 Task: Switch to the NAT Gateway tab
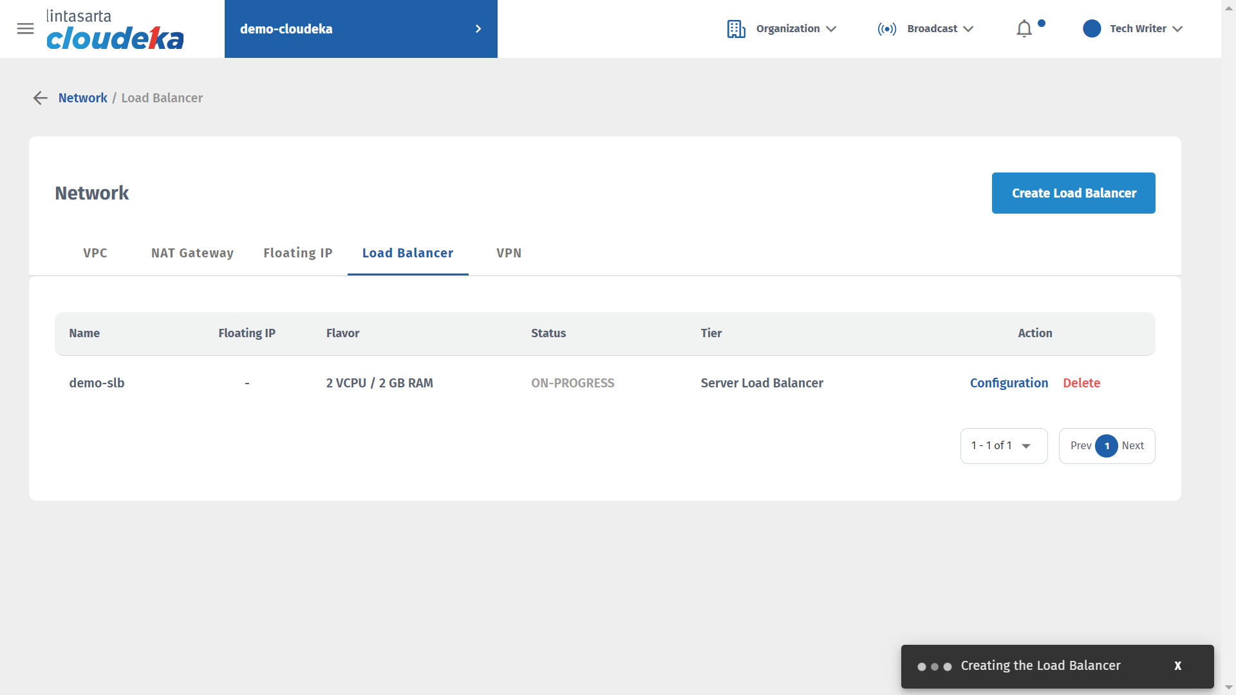pyautogui.click(x=192, y=253)
